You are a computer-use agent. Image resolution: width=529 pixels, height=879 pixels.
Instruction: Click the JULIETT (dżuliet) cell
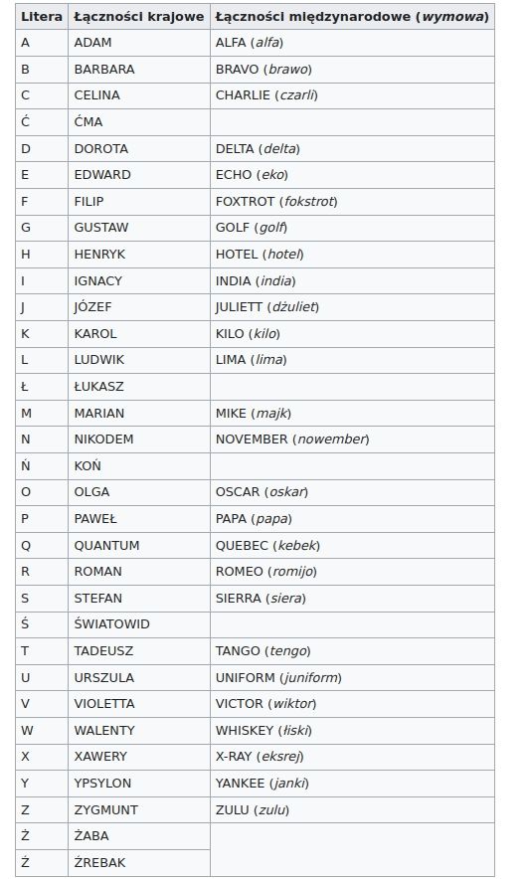pos(352,306)
